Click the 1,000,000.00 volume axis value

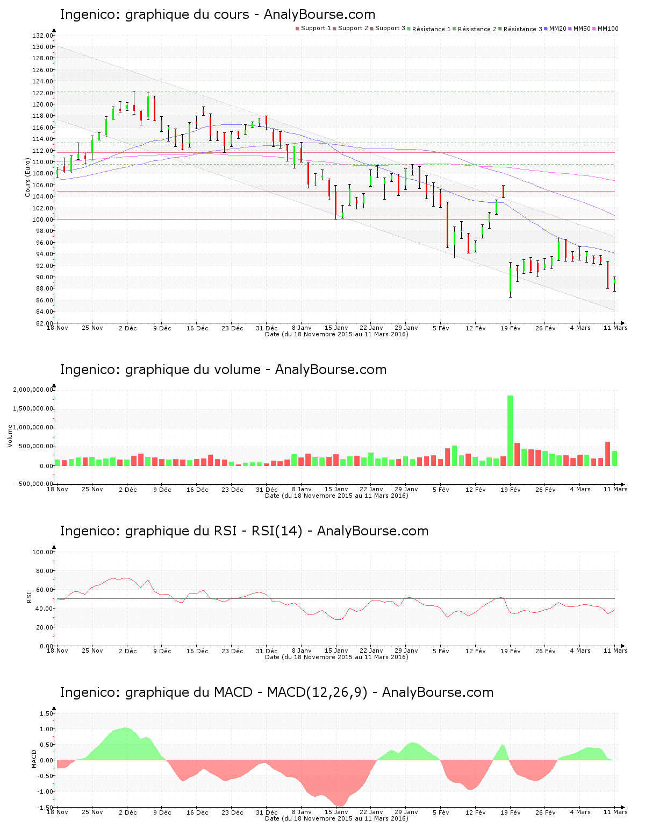point(33,427)
